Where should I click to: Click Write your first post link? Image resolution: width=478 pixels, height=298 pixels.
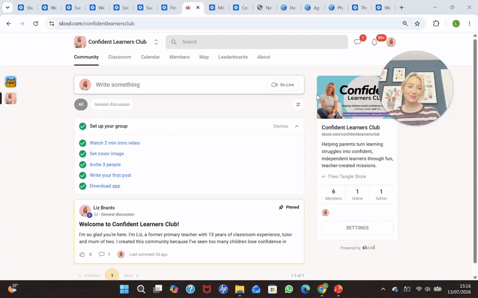point(110,175)
